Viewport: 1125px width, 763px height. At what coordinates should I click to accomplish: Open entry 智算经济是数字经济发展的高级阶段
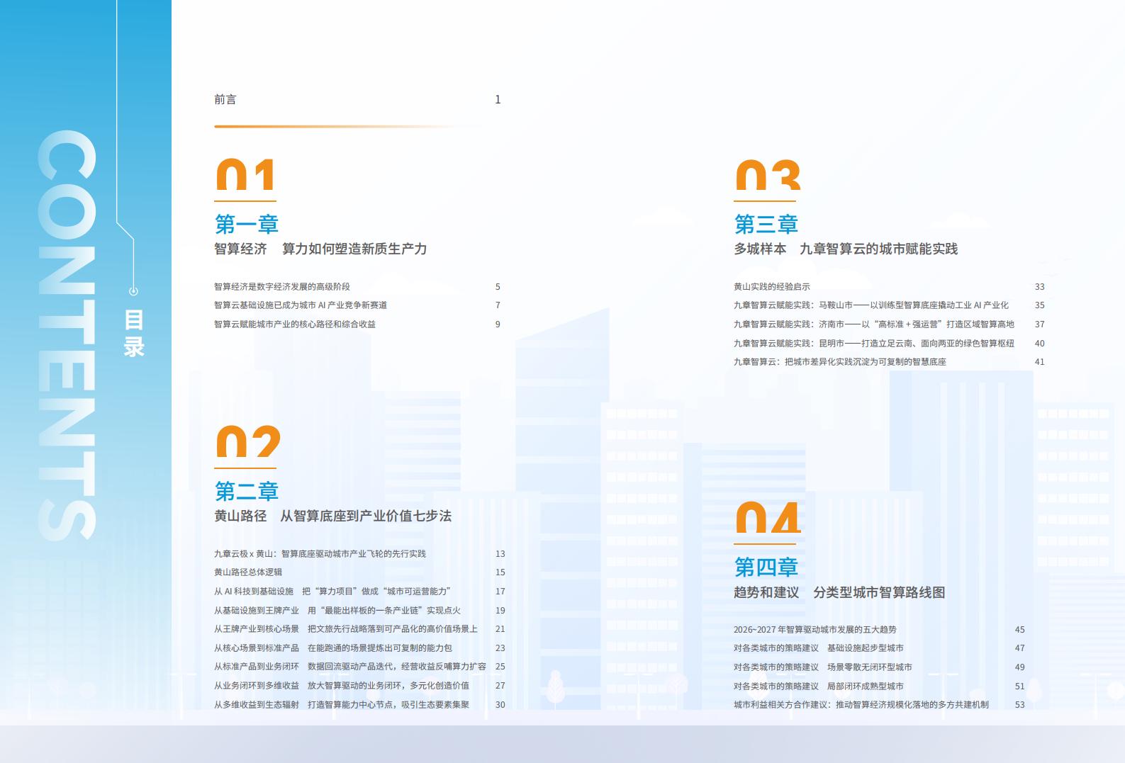[x=282, y=287]
